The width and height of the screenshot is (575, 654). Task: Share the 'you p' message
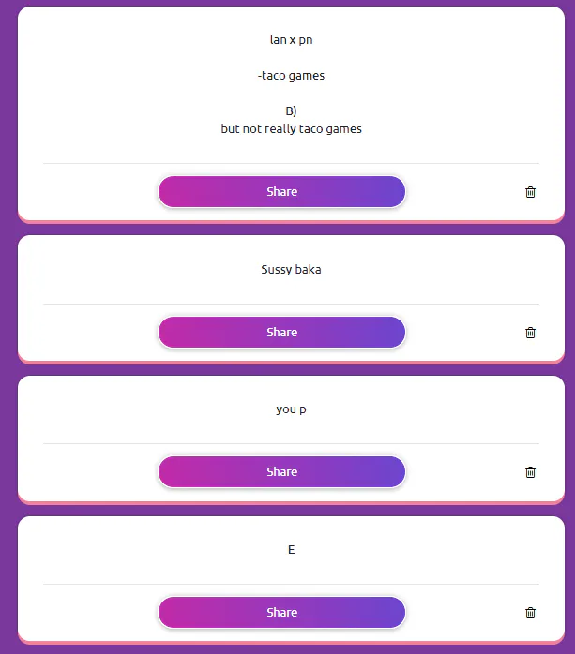click(281, 472)
